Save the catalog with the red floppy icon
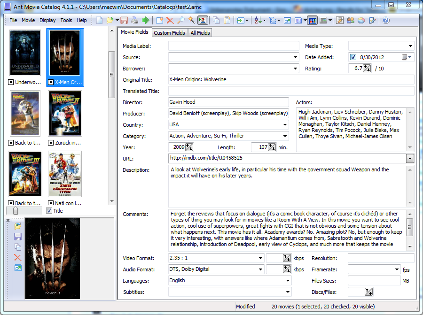423x315 pixels. tap(124, 21)
